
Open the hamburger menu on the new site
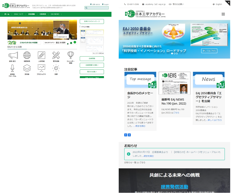pyautogui.click(x=223, y=14)
